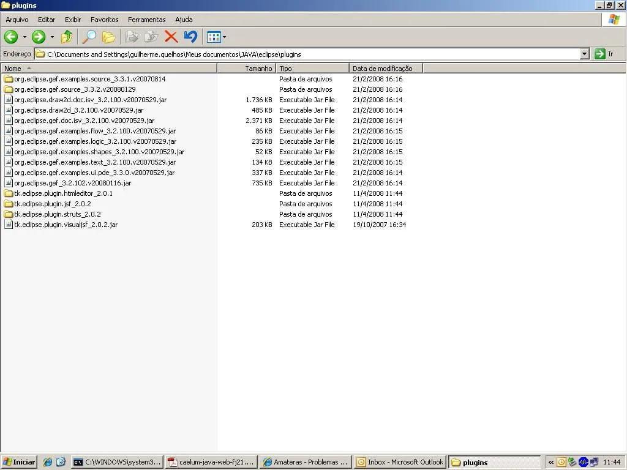The width and height of the screenshot is (627, 470).
Task: Sort by the Tipo column header
Action: (312, 69)
